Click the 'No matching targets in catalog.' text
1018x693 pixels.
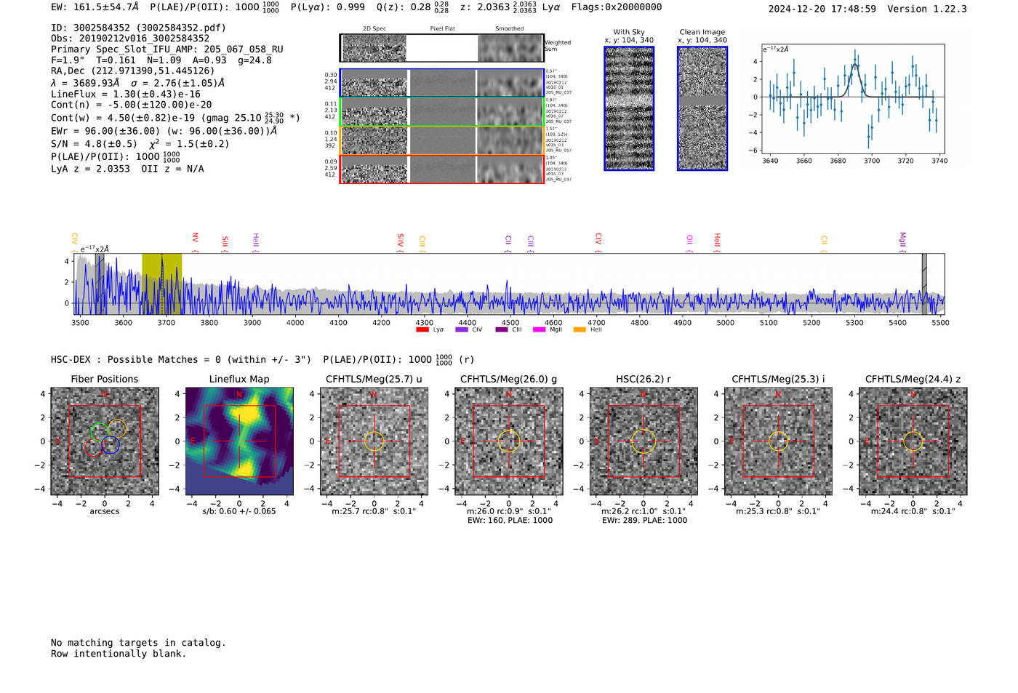pyautogui.click(x=138, y=643)
